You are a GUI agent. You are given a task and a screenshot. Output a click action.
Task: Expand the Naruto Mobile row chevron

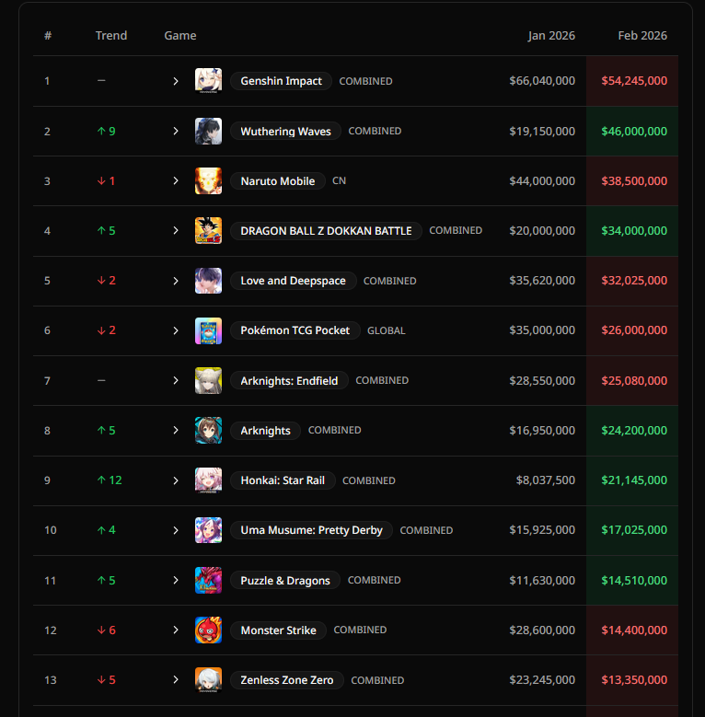(x=176, y=181)
